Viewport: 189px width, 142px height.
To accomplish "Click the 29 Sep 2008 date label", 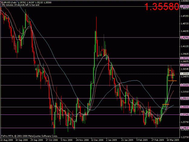I will click(x=37, y=140).
